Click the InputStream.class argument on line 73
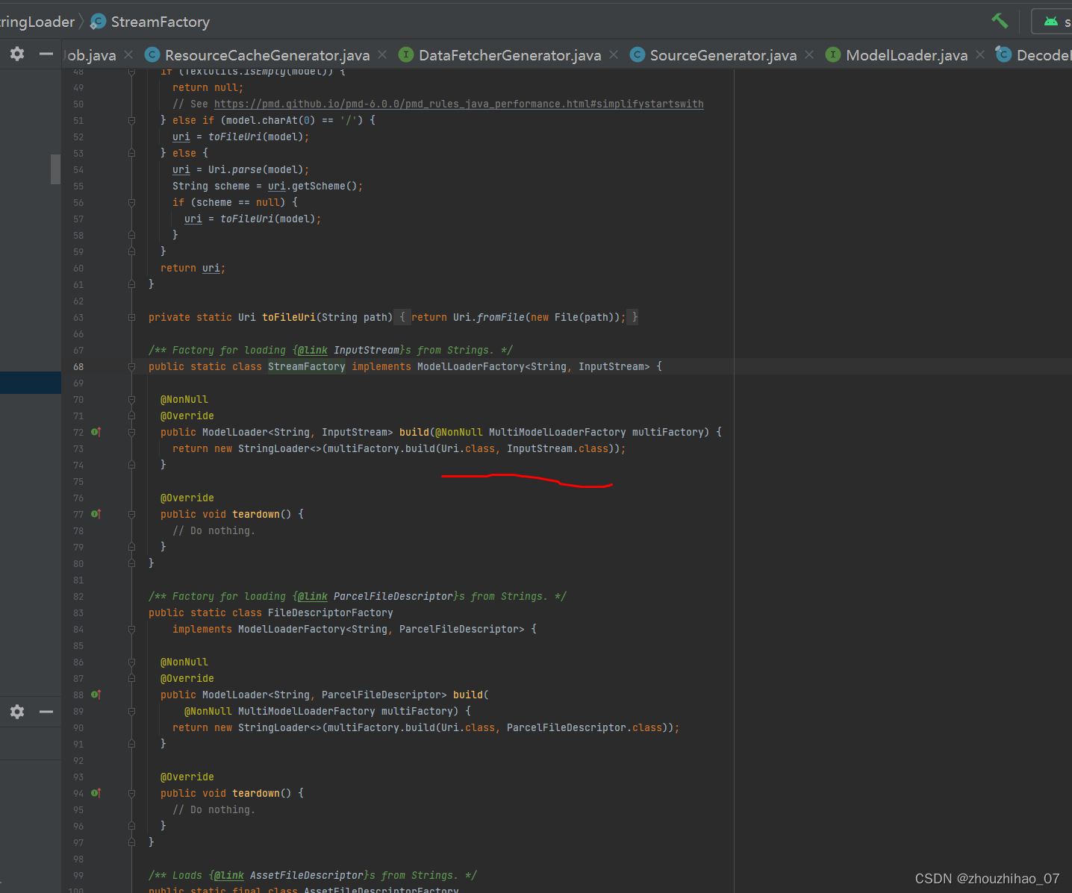 [558, 448]
